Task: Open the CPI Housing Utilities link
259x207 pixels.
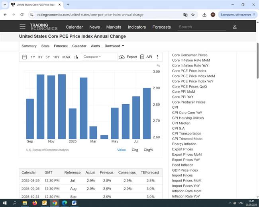Action: [188, 118]
